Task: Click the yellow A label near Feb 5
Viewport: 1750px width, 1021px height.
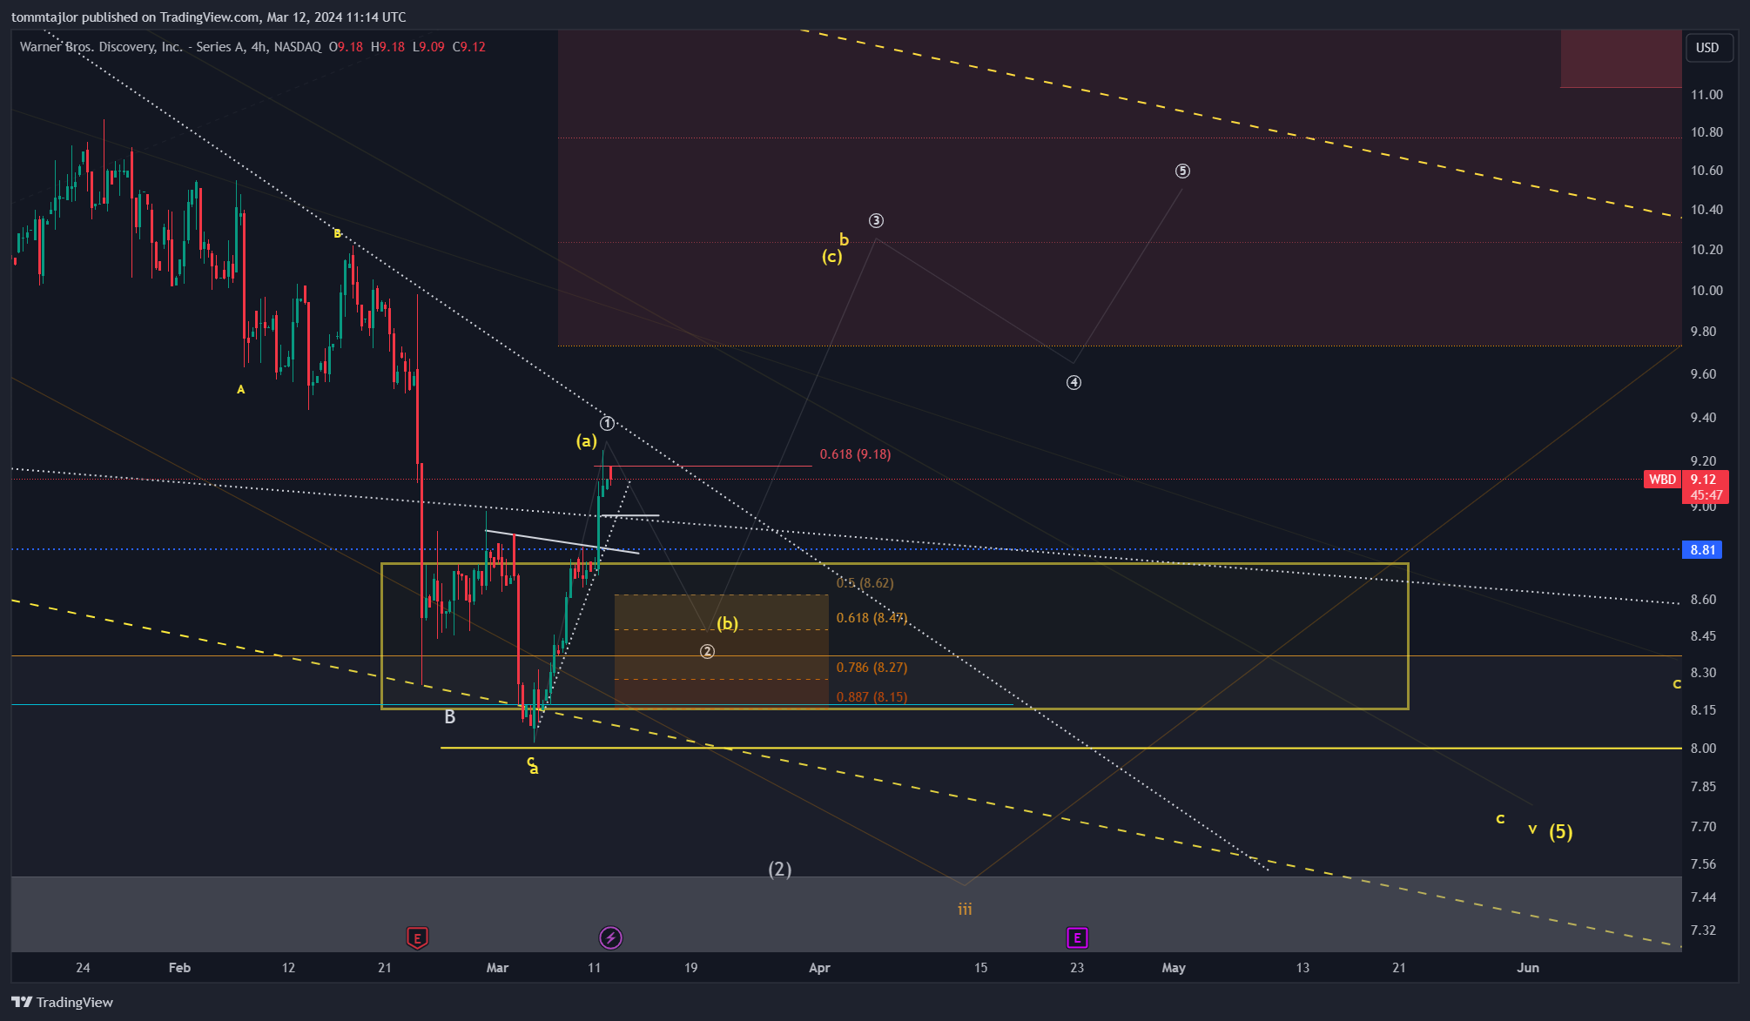Action: (x=241, y=390)
